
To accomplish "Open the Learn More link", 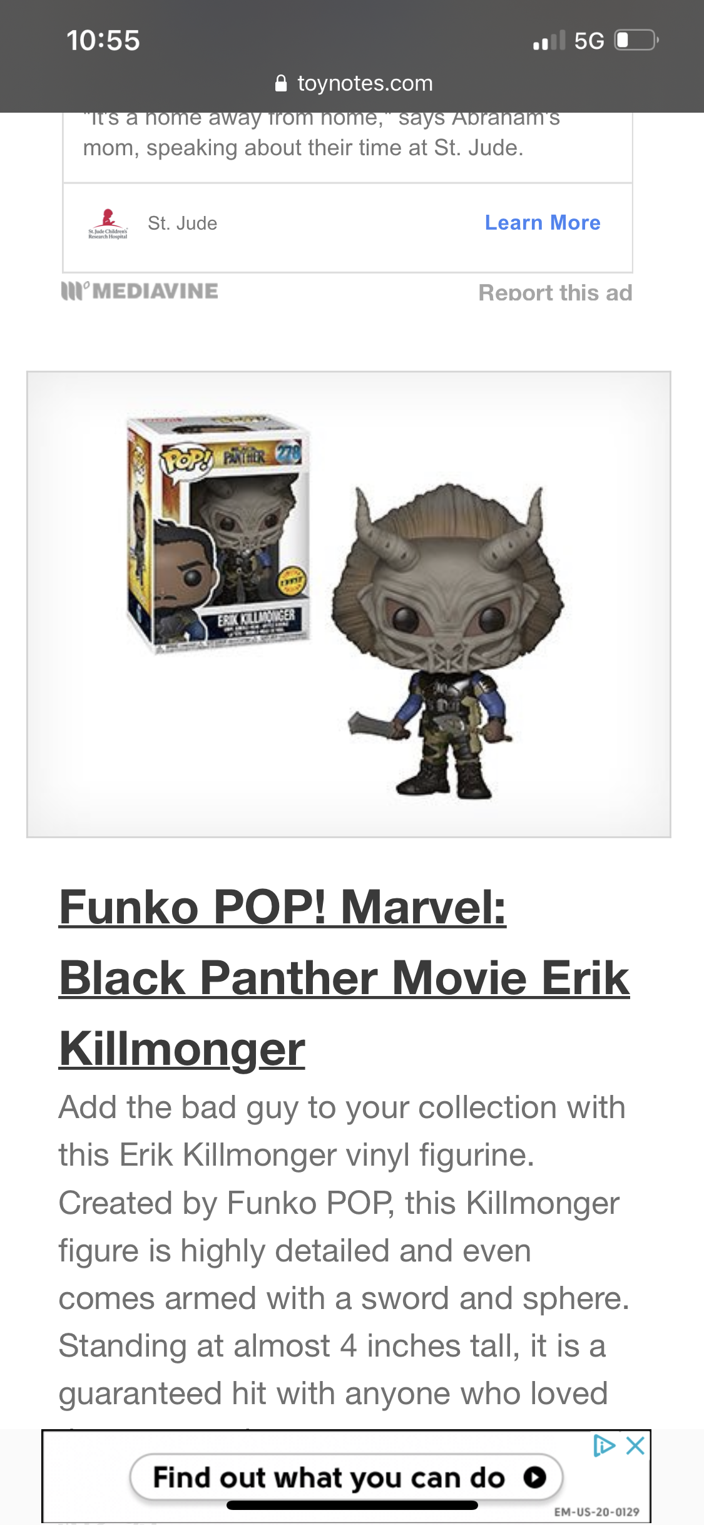I will tap(543, 223).
